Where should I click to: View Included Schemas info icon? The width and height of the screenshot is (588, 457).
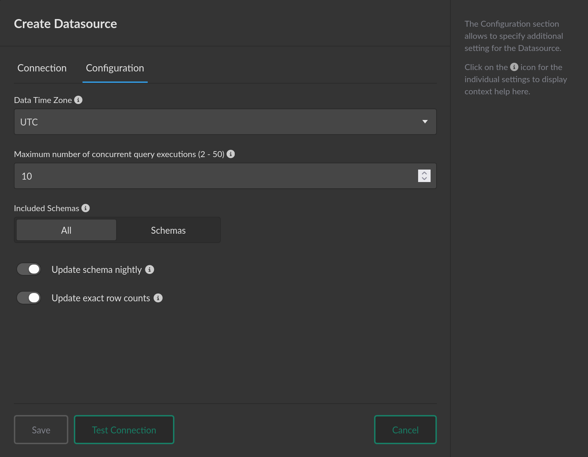coord(85,208)
